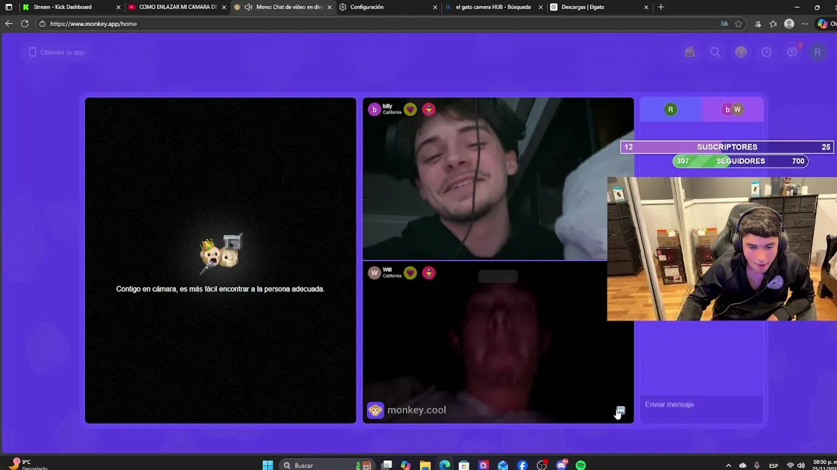This screenshot has width=837, height=470.
Task: Show hidden system tray icons
Action: point(728,465)
